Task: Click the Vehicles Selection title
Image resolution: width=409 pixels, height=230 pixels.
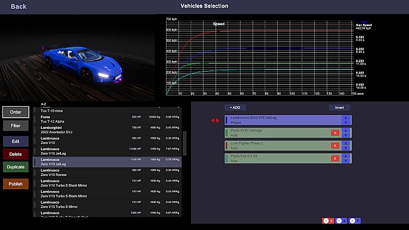Action: point(204,6)
